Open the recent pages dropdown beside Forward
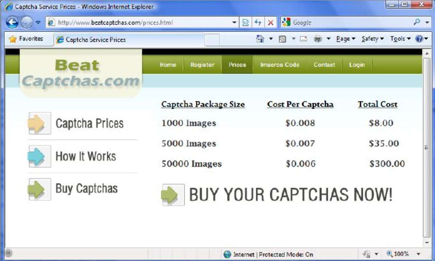Image resolution: width=435 pixels, height=261 pixels. (38, 23)
